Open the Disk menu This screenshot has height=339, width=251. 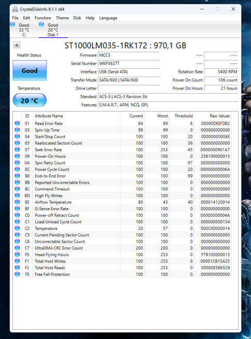click(77, 18)
